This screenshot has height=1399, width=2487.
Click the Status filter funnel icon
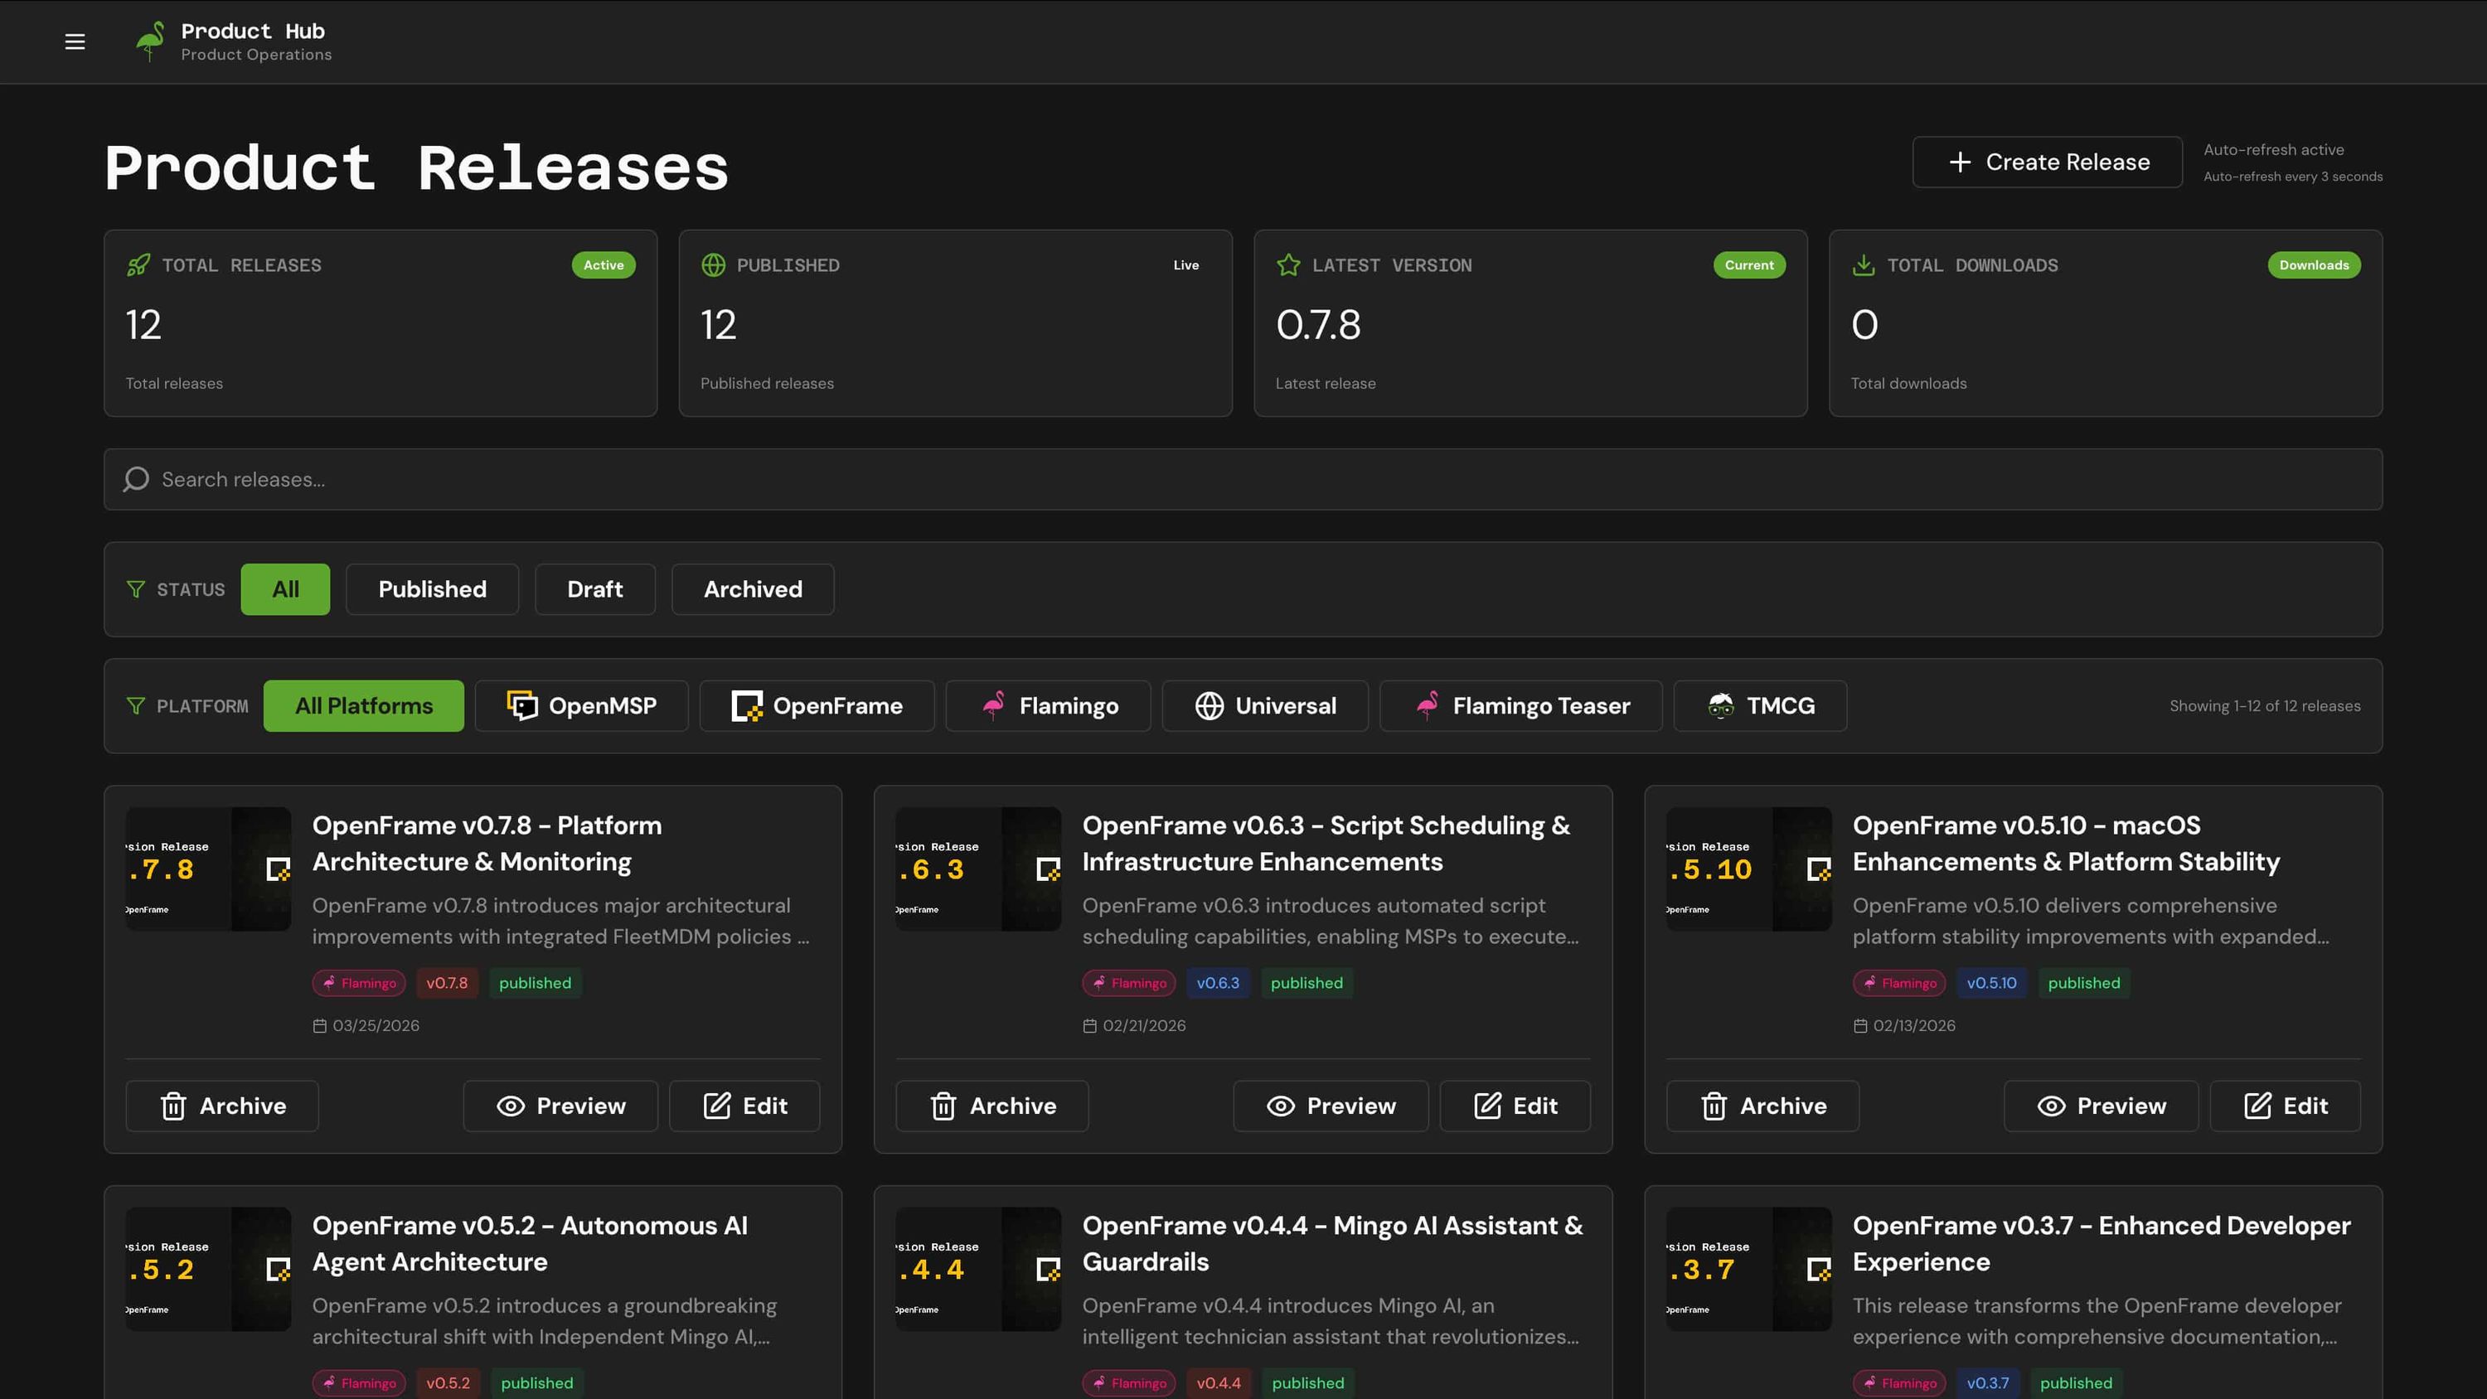pyautogui.click(x=136, y=590)
